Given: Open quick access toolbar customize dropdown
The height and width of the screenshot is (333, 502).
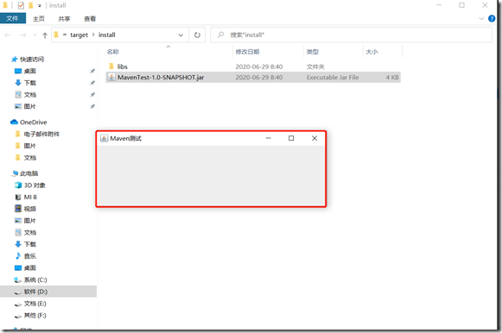Looking at the screenshot, I should pos(40,6).
